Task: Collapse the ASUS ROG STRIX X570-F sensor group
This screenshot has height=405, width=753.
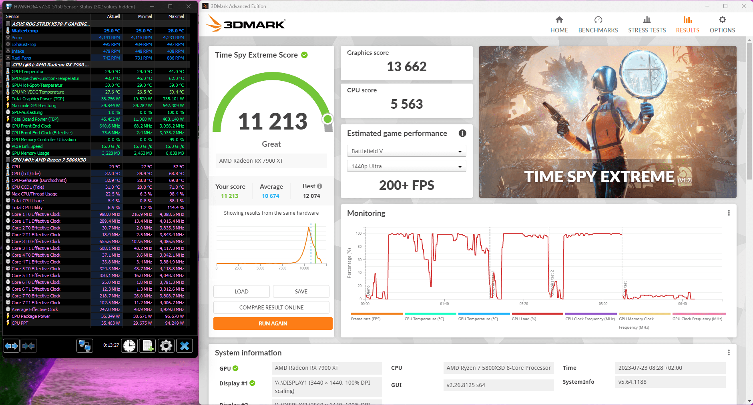Action: coord(8,24)
